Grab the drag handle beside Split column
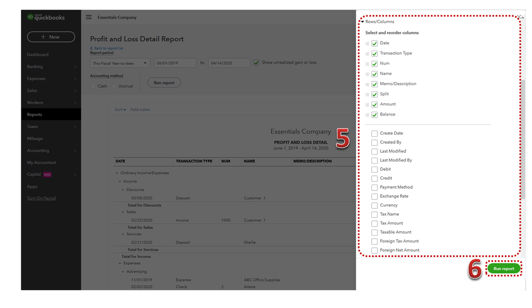Image resolution: width=532 pixels, height=308 pixels. (x=367, y=95)
